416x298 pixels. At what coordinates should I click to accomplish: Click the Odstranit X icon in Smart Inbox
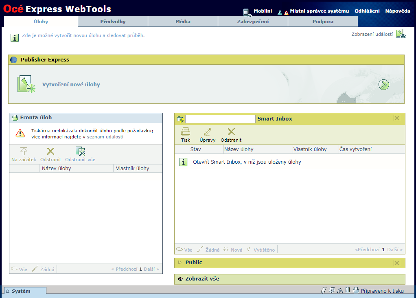tap(231, 131)
